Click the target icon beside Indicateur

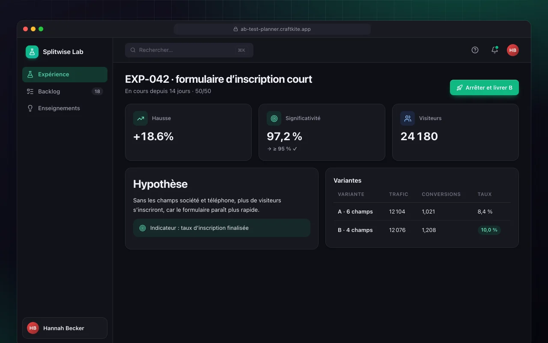143,228
